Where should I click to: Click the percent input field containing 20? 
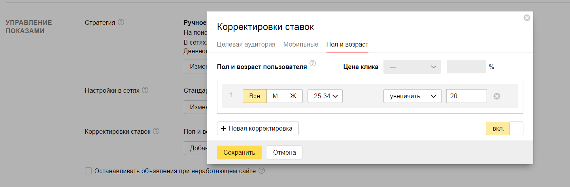466,96
